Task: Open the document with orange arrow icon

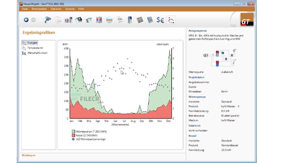Action: (x=119, y=20)
